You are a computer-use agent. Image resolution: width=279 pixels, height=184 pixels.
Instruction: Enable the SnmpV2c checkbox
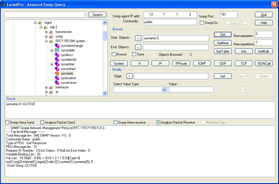[201, 22]
